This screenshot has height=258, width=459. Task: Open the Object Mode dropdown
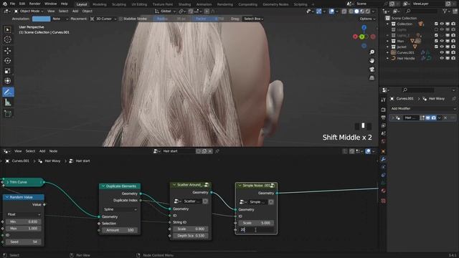29,11
